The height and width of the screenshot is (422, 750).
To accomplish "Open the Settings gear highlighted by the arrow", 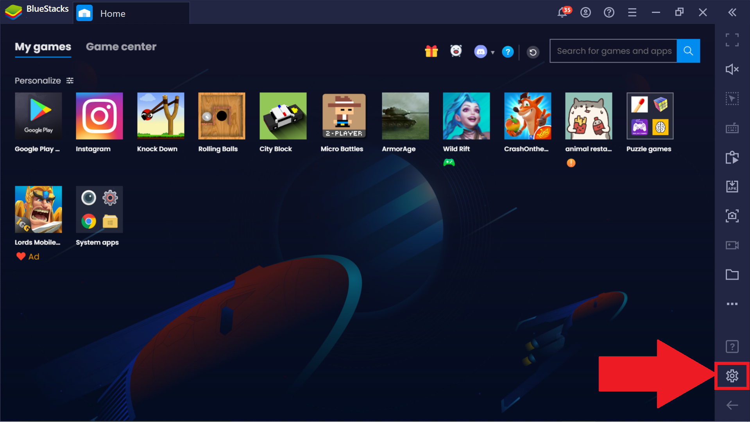I will click(x=732, y=375).
